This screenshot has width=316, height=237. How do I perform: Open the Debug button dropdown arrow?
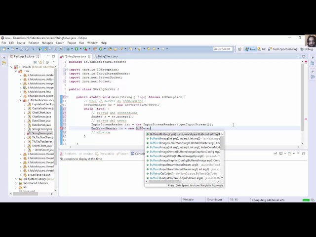point(72,49)
